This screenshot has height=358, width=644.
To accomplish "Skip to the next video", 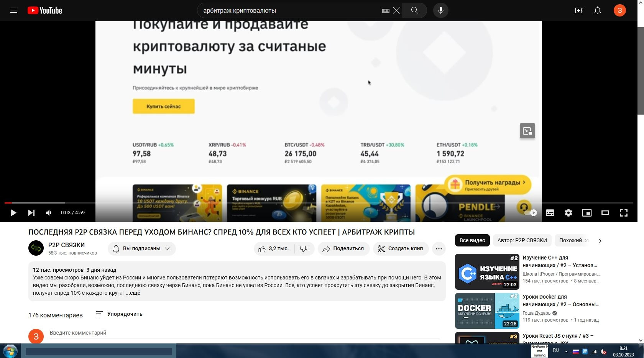I will tap(31, 213).
